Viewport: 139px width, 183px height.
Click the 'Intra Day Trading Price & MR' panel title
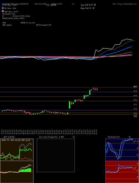[x=51, y=137]
